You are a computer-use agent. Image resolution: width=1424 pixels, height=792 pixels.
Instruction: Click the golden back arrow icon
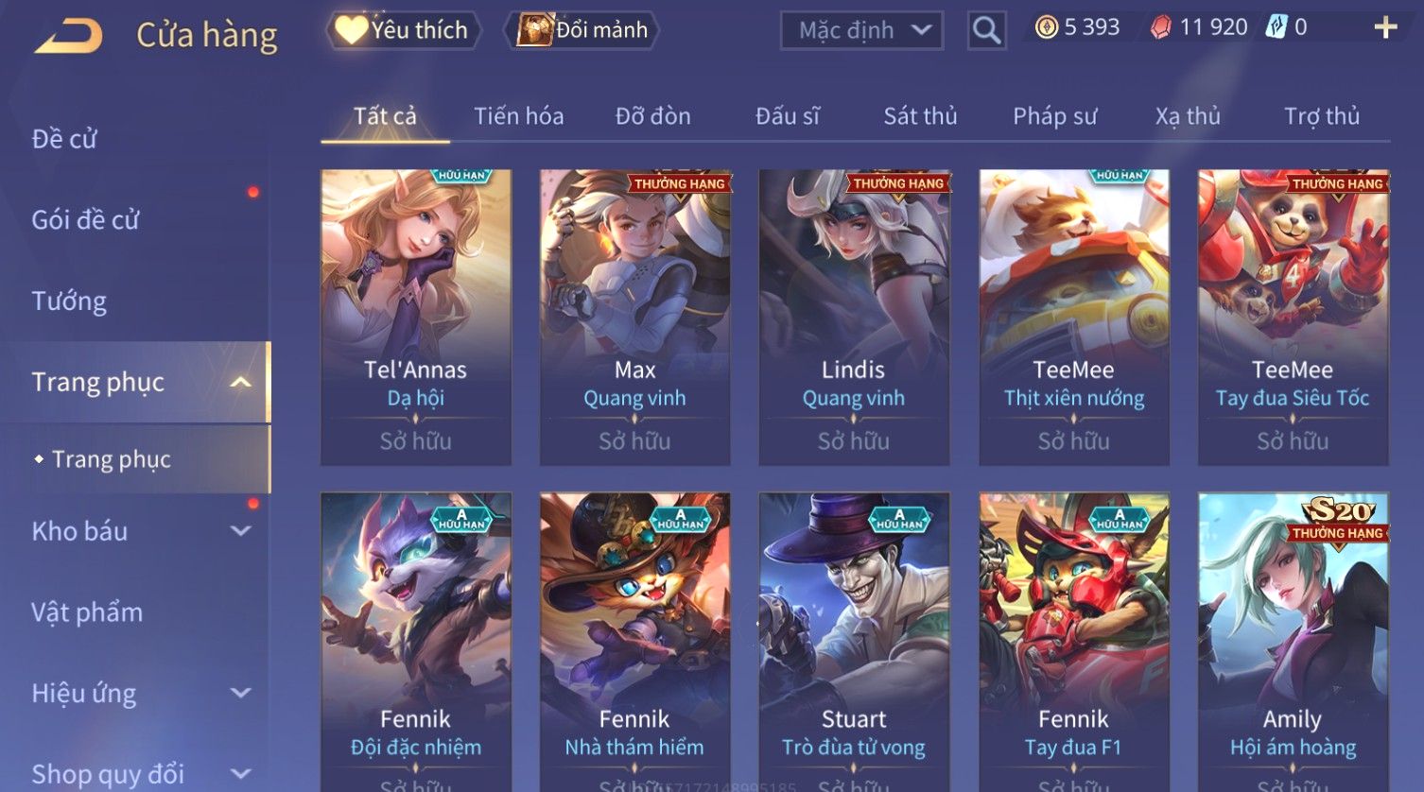click(x=69, y=36)
